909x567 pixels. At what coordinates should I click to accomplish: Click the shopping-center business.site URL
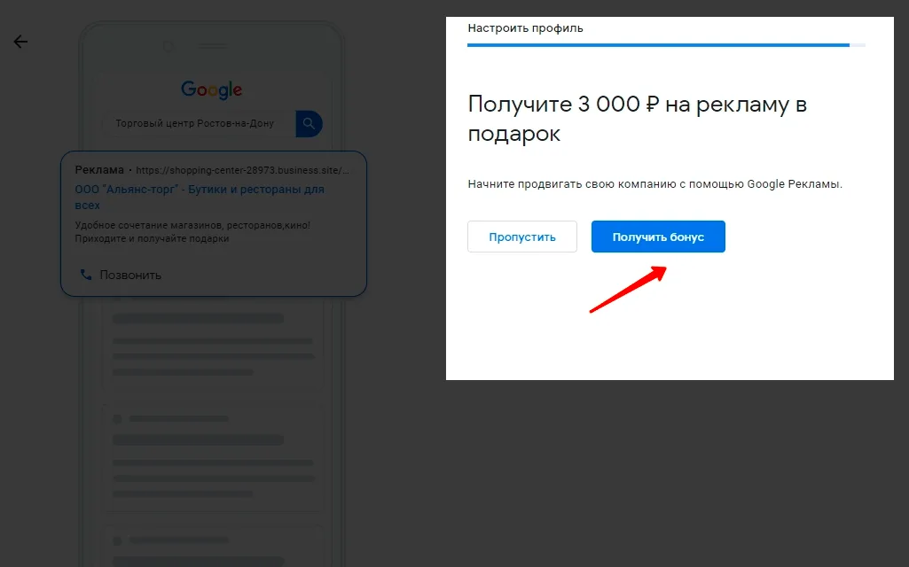(242, 170)
